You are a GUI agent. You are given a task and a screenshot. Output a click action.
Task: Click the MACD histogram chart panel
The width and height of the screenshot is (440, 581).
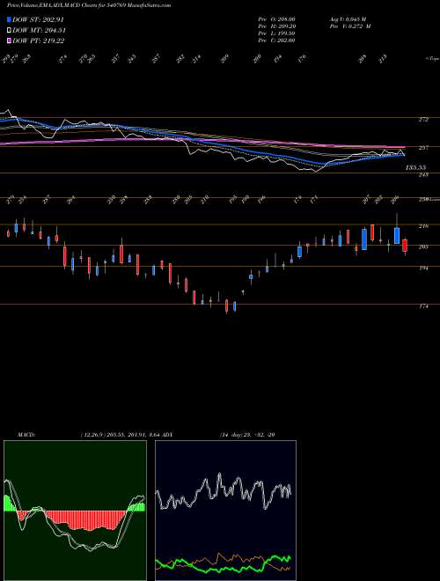point(75,511)
